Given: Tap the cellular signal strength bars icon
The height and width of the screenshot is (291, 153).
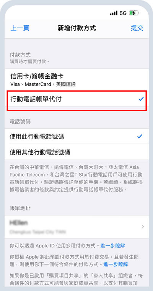Looking at the screenshot, I should point(114,13).
